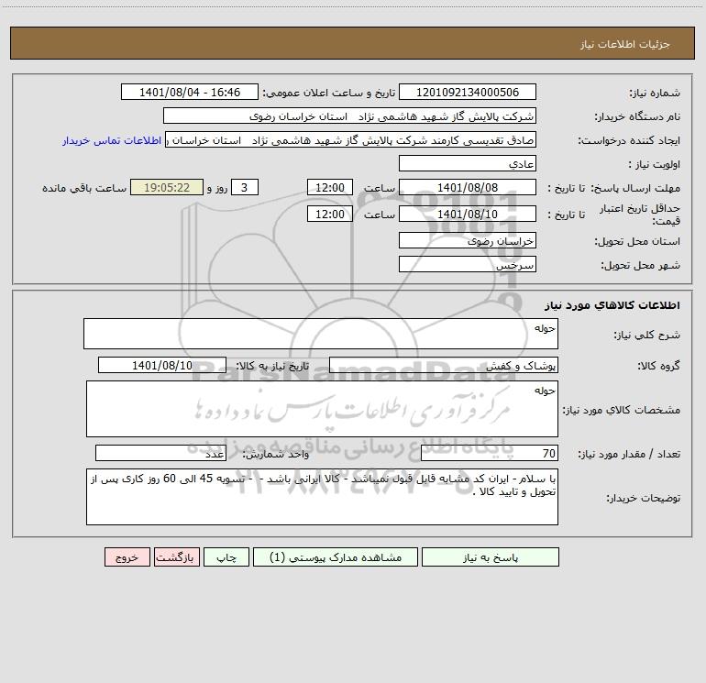Screen dimensions: 706x683
Task: Open مشاهده مدارک پیوستی (1) attachments
Action: (336, 556)
